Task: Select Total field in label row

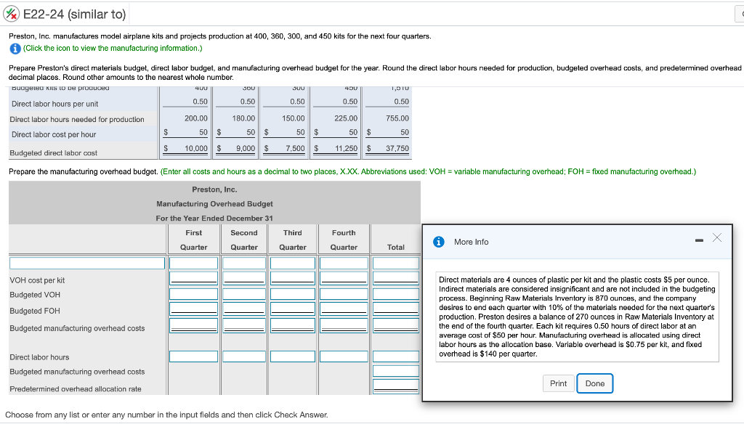Action: (396, 263)
